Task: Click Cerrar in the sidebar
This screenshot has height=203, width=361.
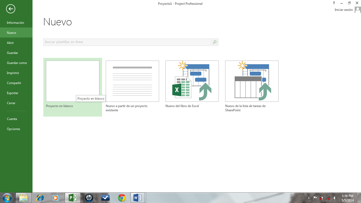Action: 16,103
